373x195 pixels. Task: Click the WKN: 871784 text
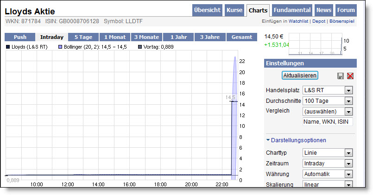tap(23, 21)
